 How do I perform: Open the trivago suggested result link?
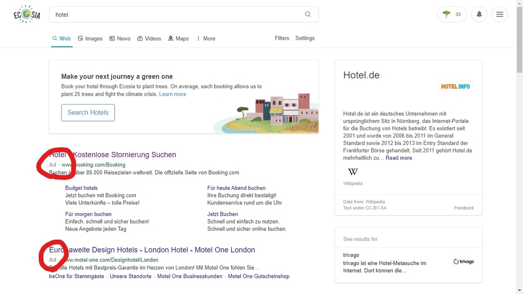pos(351,255)
